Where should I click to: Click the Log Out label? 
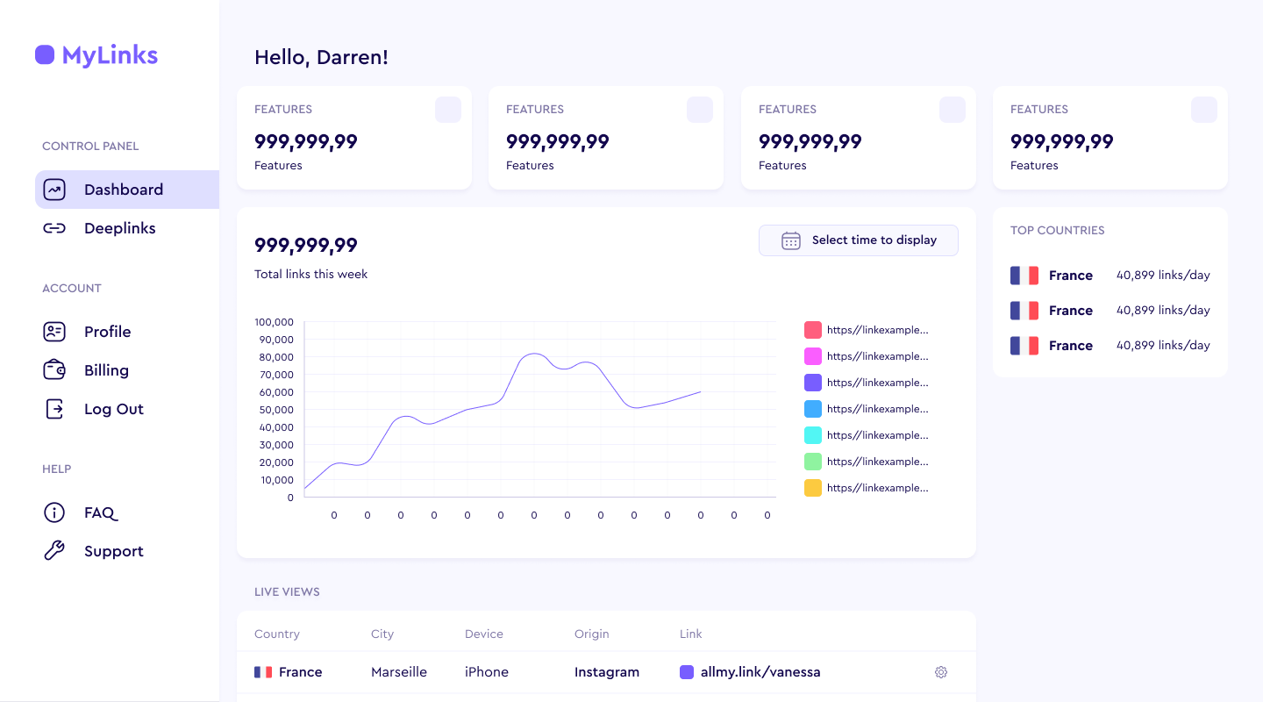point(114,409)
